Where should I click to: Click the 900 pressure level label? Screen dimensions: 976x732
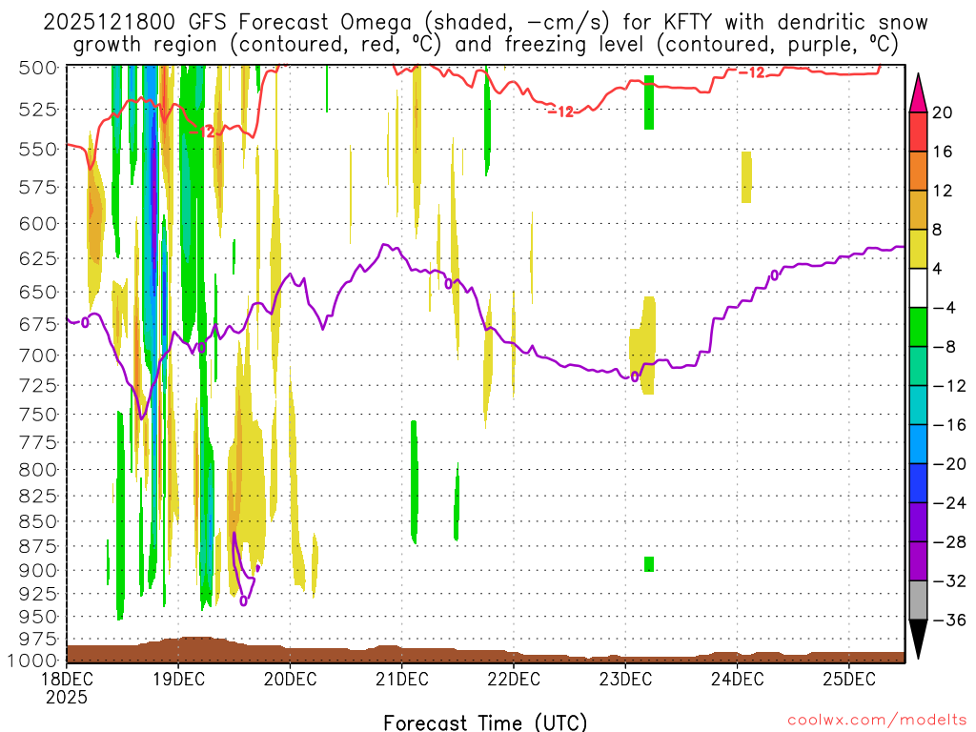point(38,570)
